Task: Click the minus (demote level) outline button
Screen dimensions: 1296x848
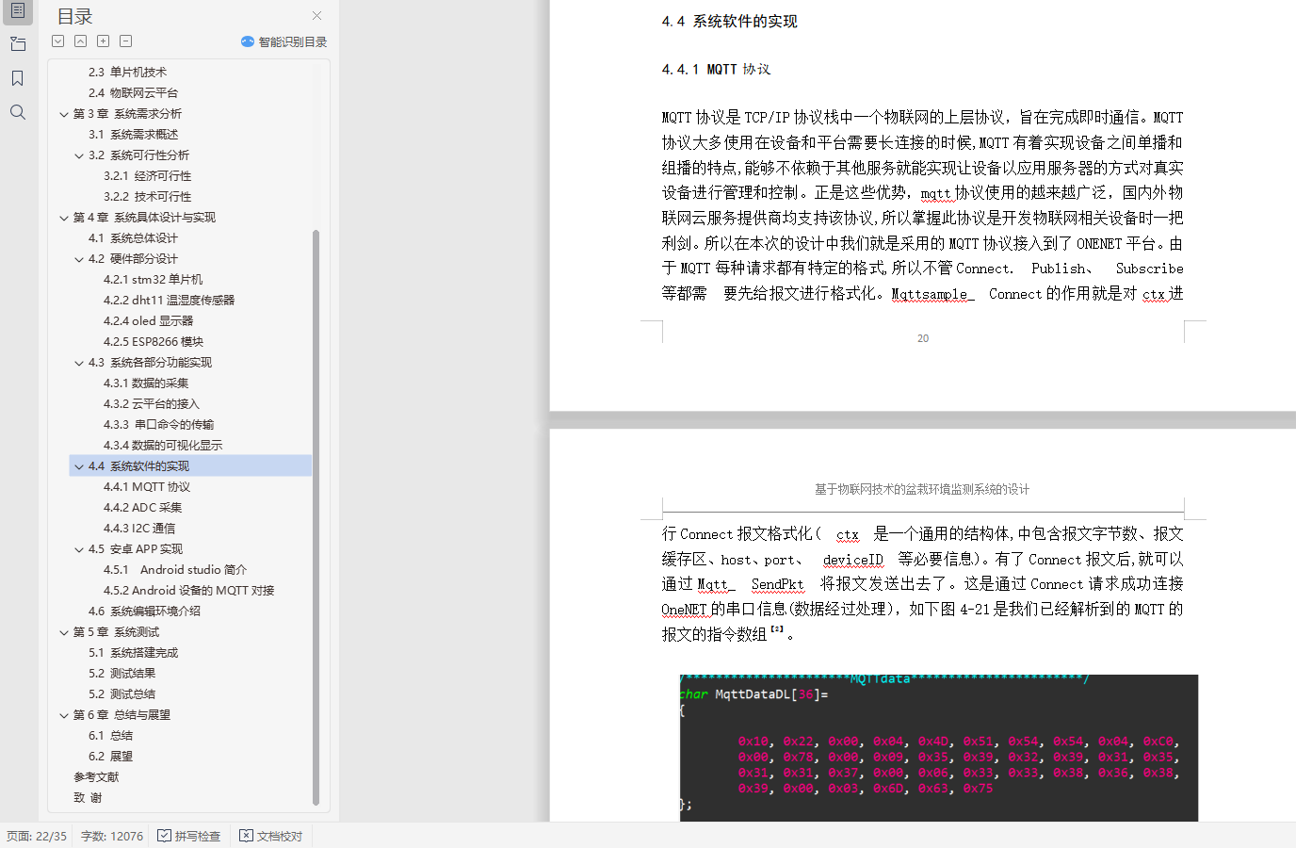Action: click(x=126, y=41)
